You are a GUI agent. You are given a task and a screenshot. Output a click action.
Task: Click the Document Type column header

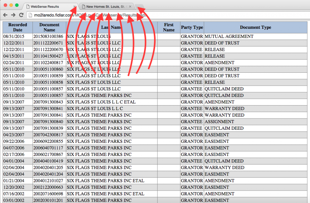(255, 27)
